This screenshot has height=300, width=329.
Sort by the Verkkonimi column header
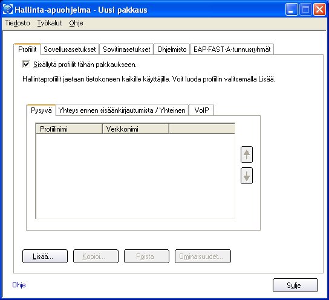(x=135, y=129)
